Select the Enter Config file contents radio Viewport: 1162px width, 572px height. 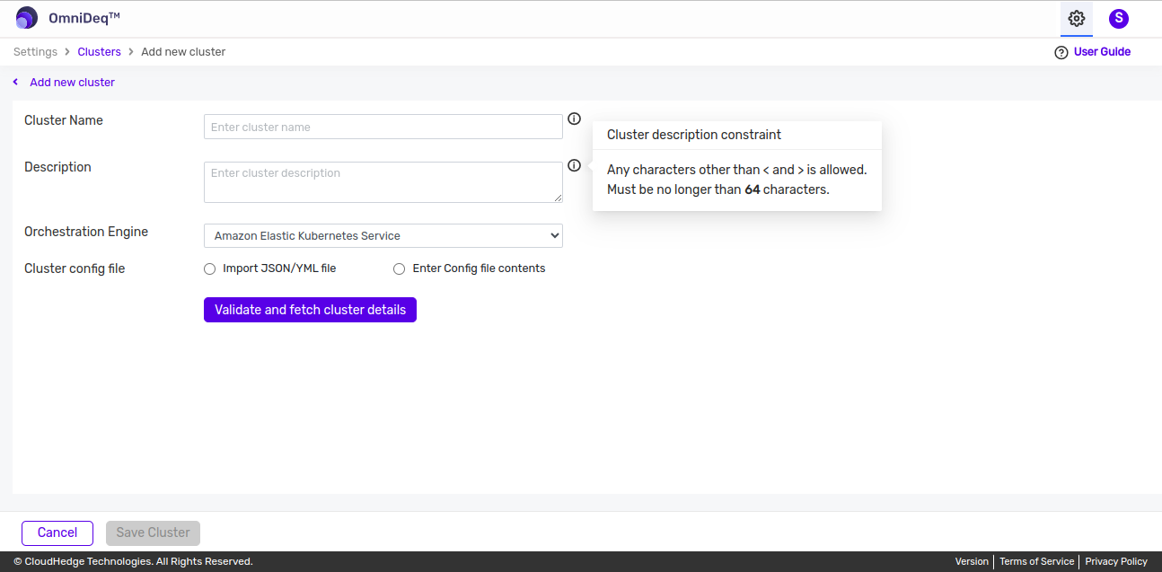tap(400, 268)
